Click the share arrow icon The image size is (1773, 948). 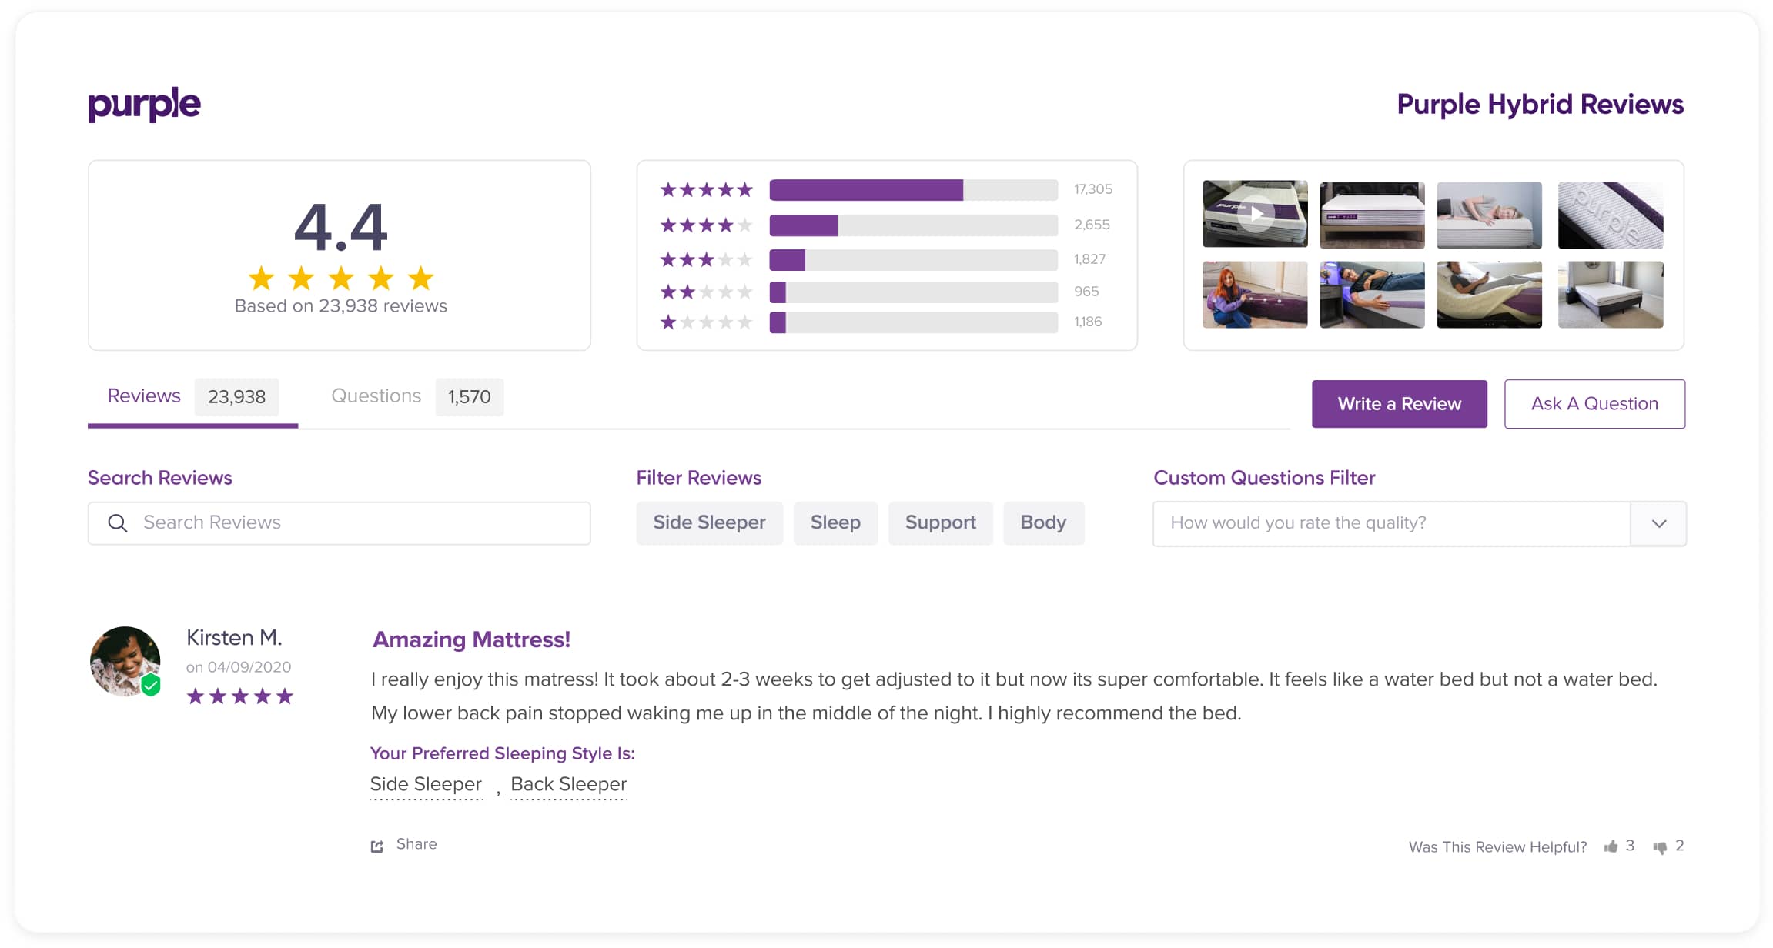377,846
